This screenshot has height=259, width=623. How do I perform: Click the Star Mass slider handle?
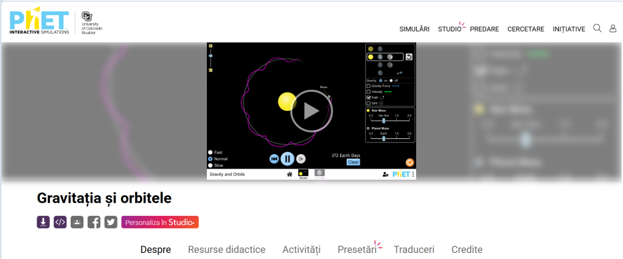[x=383, y=121]
